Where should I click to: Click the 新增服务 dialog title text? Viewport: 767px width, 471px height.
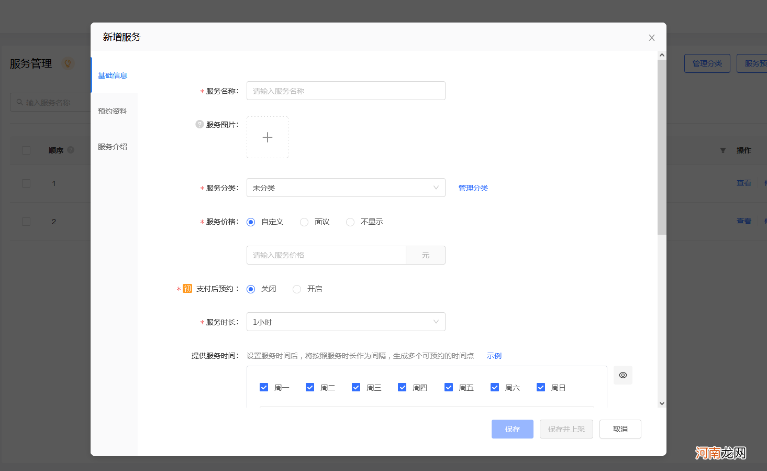[121, 37]
